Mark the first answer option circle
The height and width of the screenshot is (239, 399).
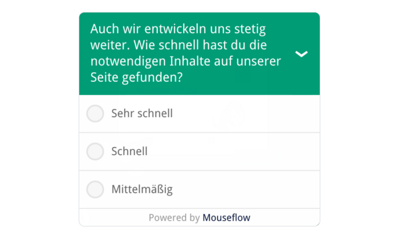click(x=95, y=113)
